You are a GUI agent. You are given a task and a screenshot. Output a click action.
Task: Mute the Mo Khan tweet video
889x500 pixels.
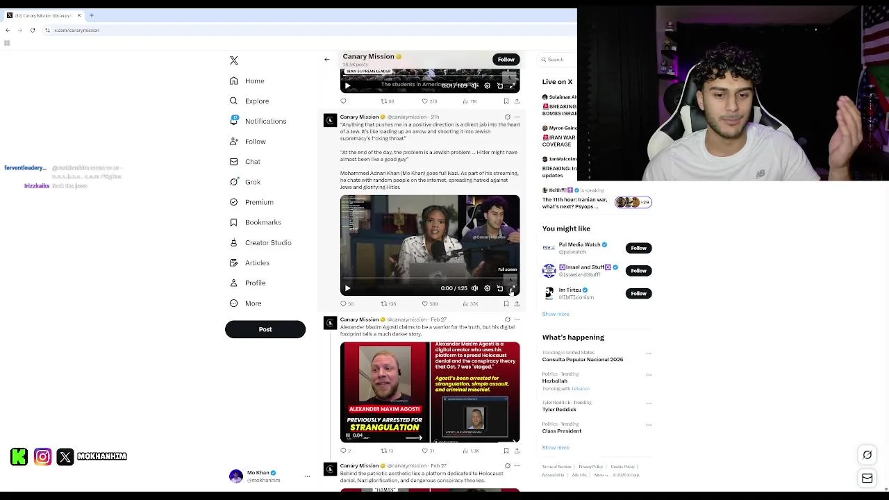474,288
